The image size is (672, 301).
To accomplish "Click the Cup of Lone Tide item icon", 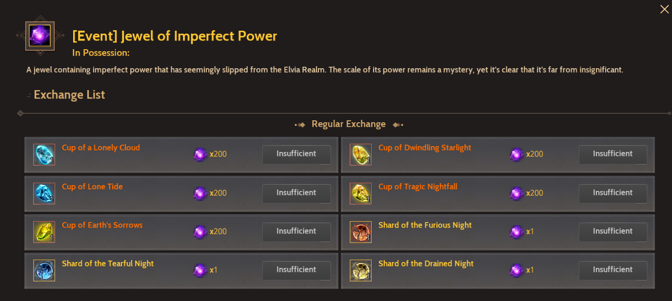I will coord(44,193).
